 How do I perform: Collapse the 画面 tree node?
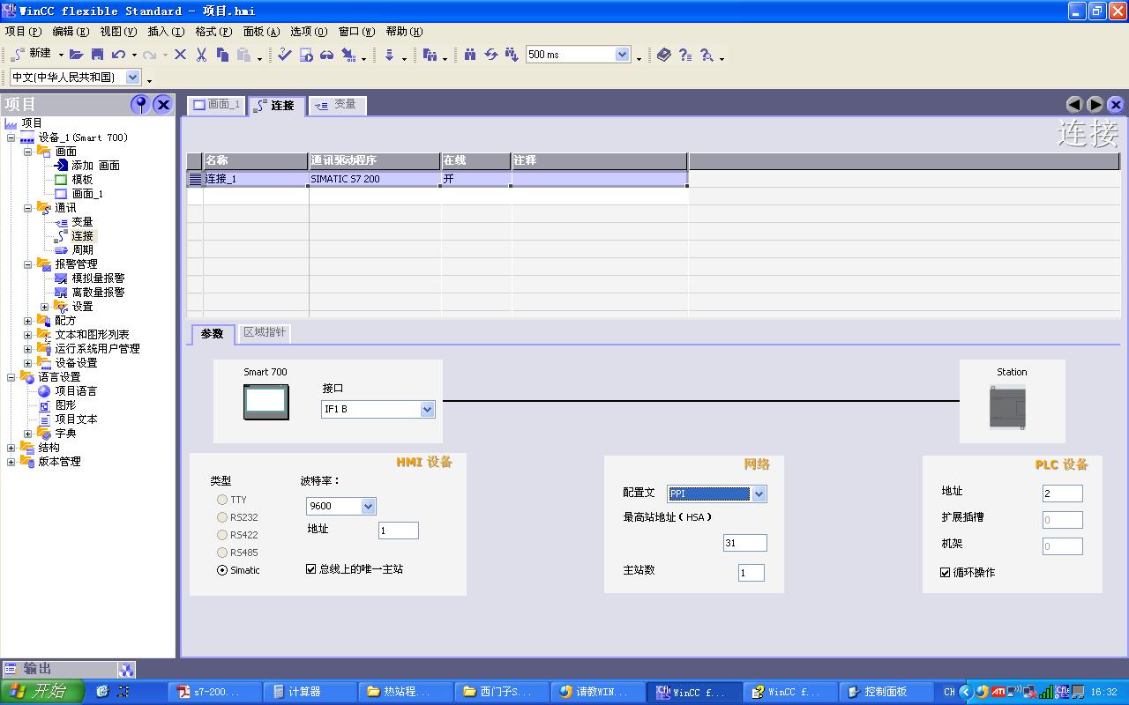27,152
